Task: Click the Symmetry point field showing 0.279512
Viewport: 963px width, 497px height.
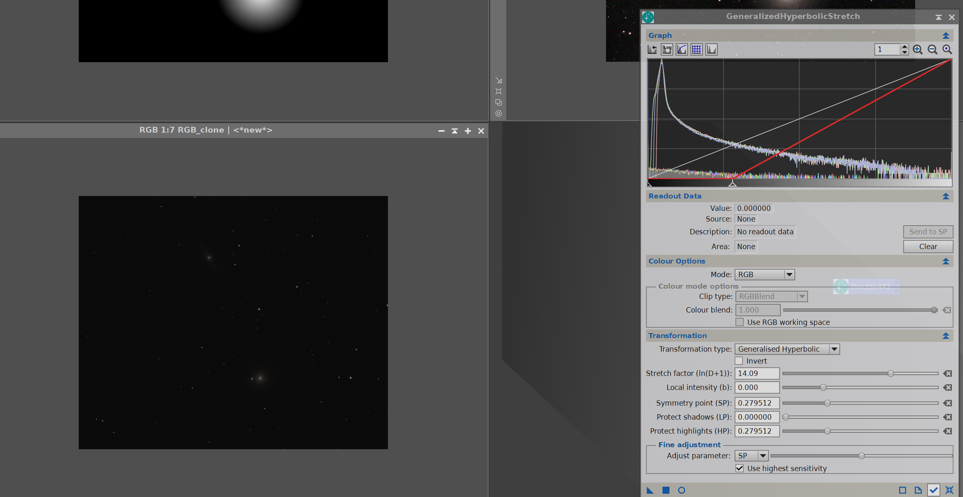Action: [757, 403]
